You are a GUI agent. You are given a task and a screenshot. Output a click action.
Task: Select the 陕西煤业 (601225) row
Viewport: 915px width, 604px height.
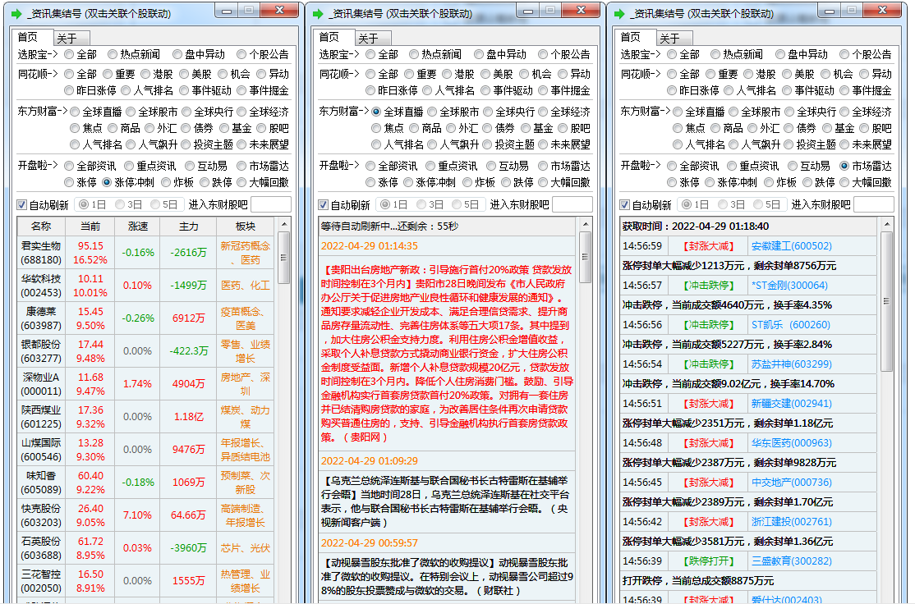click(x=146, y=417)
